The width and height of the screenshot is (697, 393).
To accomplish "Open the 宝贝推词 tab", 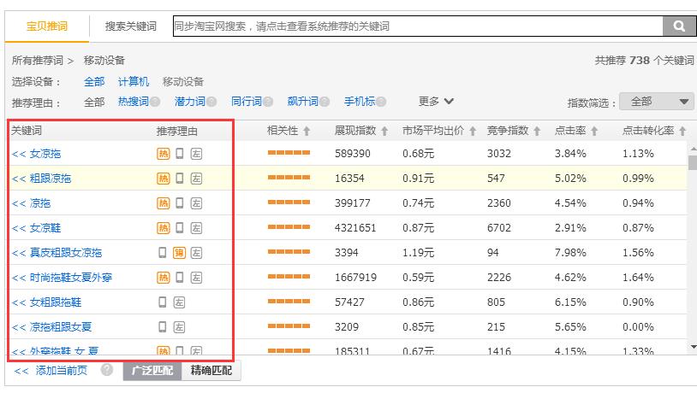I will coord(47,26).
